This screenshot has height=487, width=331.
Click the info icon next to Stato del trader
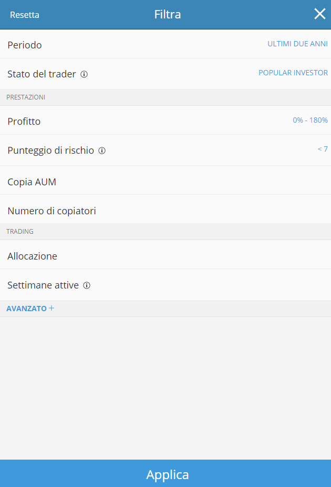click(84, 74)
